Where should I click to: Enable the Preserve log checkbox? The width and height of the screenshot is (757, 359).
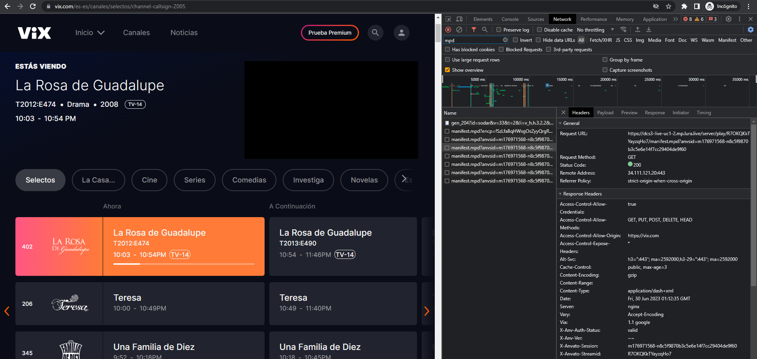click(x=499, y=30)
